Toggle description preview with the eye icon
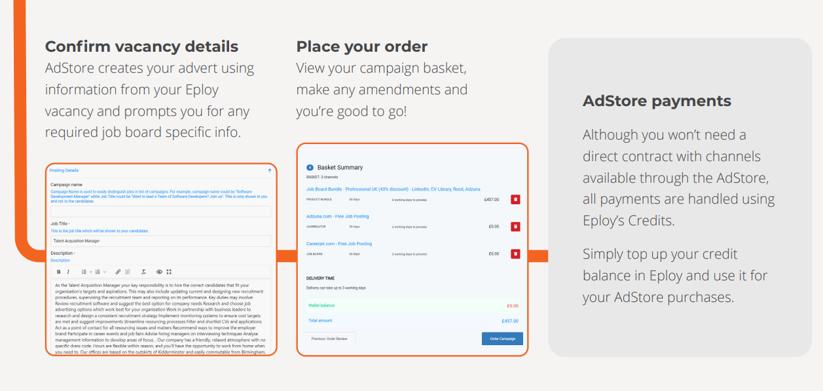This screenshot has width=823, height=391. pyautogui.click(x=159, y=272)
